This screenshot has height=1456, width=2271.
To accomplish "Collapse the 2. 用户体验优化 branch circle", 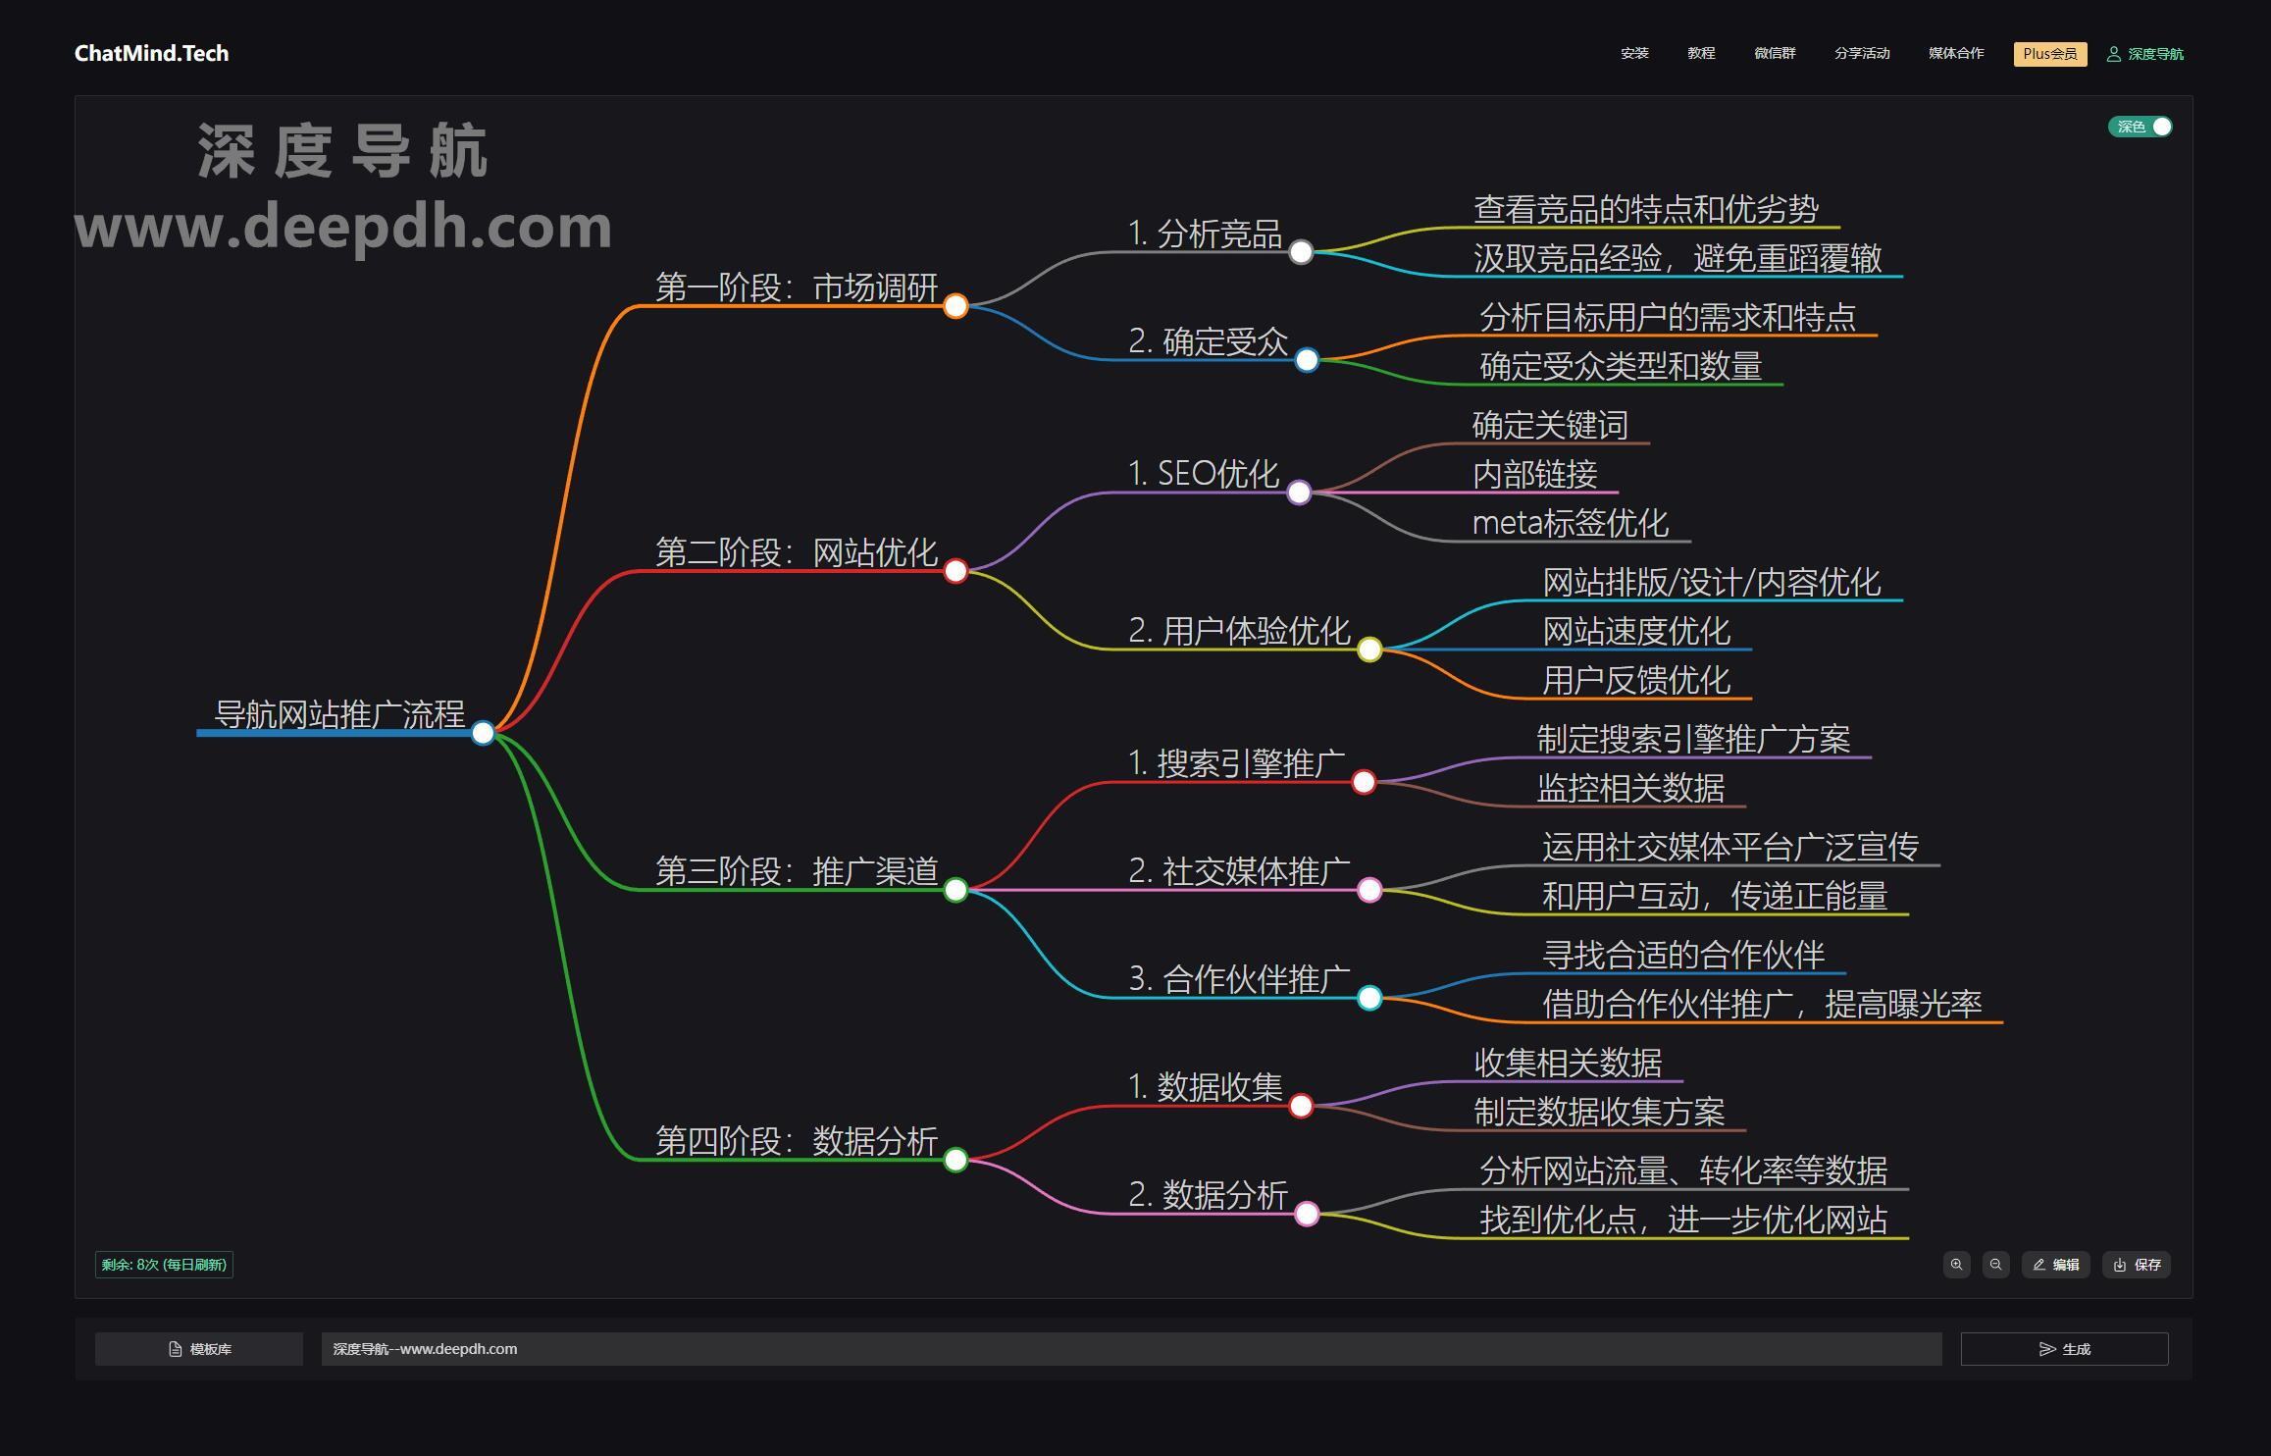I will [x=1369, y=650].
